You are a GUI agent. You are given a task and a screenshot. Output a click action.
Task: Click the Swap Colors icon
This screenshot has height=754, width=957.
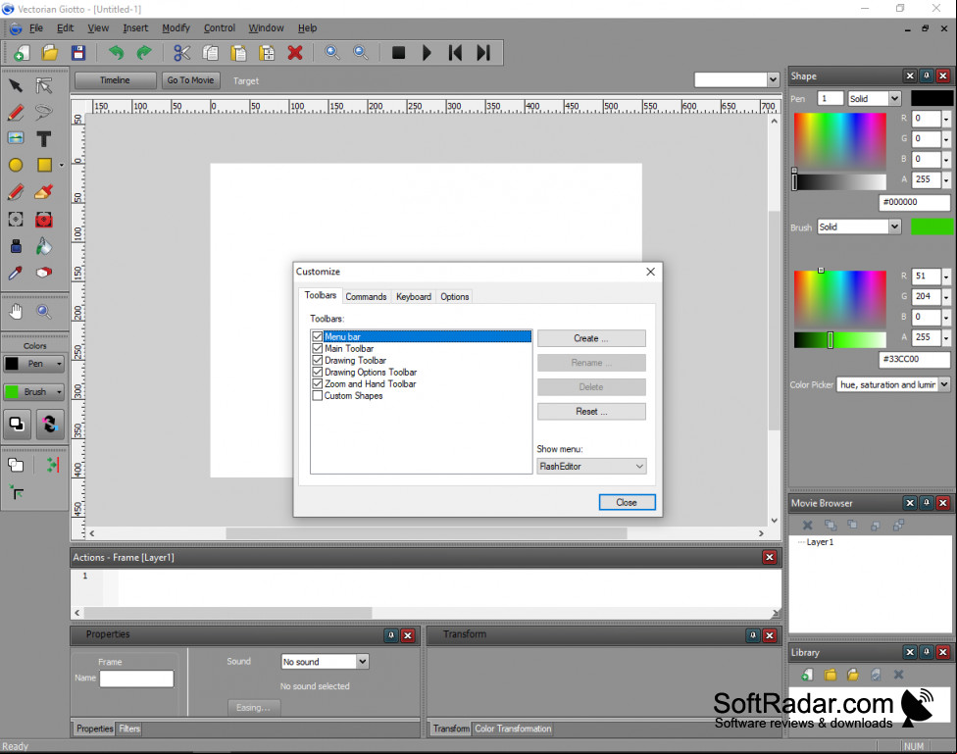[50, 424]
